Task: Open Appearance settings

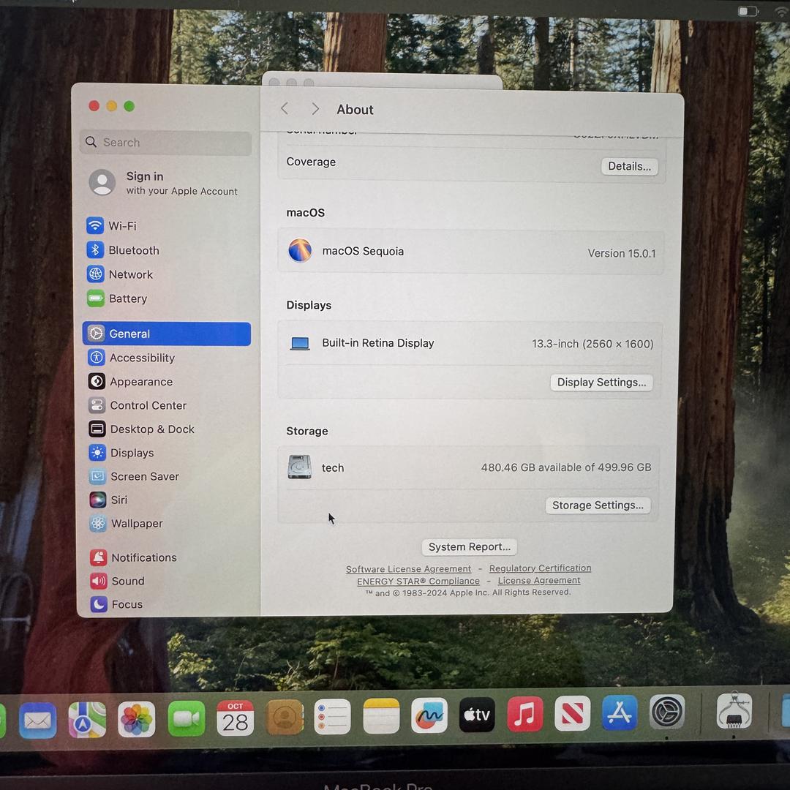Action: pos(130,381)
